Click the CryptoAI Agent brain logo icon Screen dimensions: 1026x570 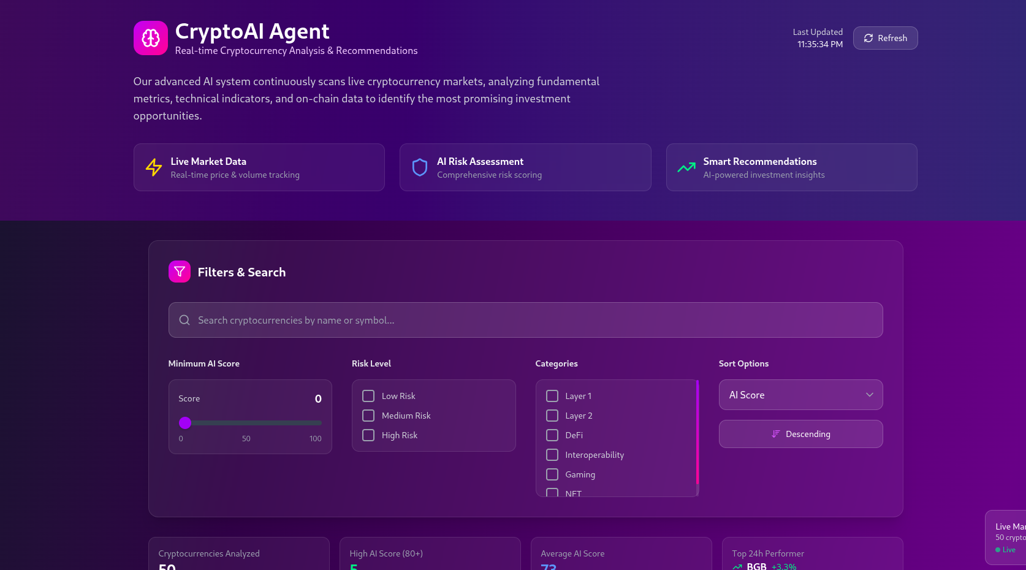[x=150, y=37]
